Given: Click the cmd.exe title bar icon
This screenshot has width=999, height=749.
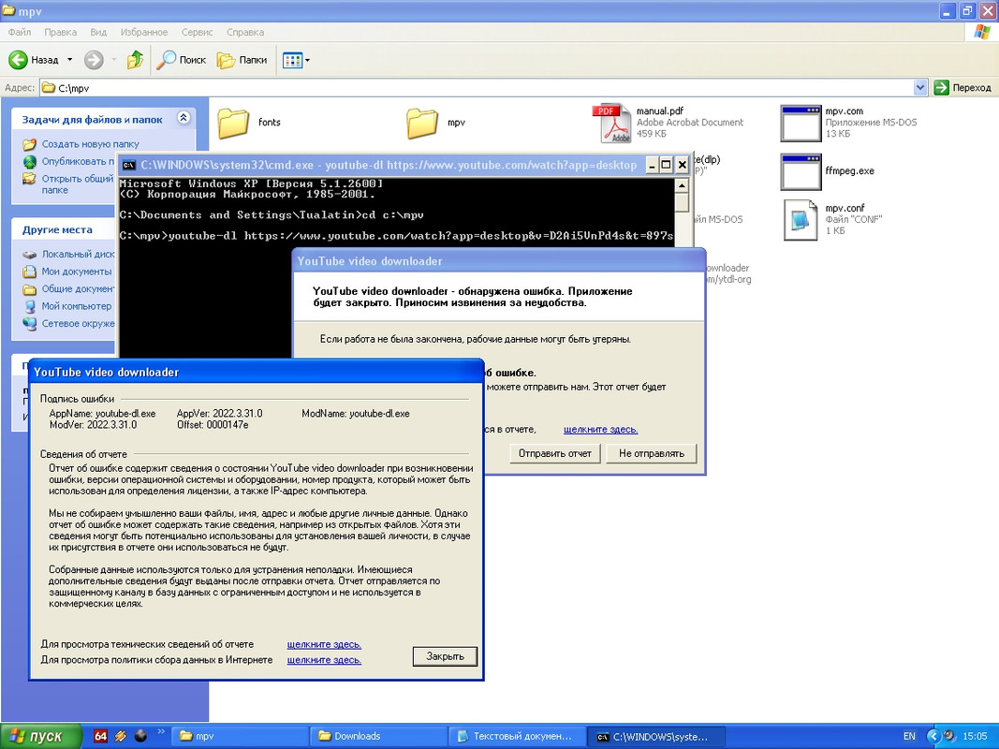Looking at the screenshot, I should coord(128,165).
